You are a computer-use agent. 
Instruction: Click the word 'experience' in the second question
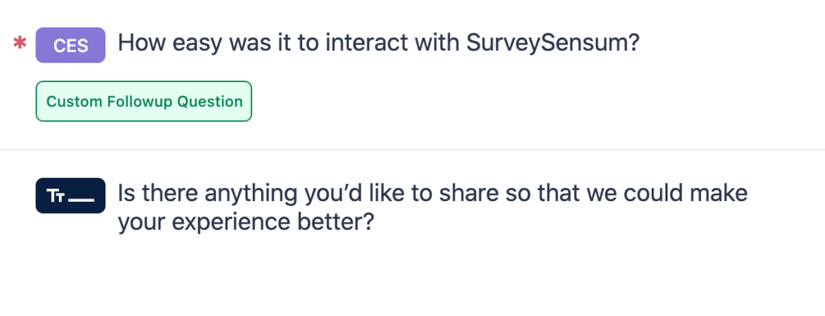pyautogui.click(x=231, y=222)
